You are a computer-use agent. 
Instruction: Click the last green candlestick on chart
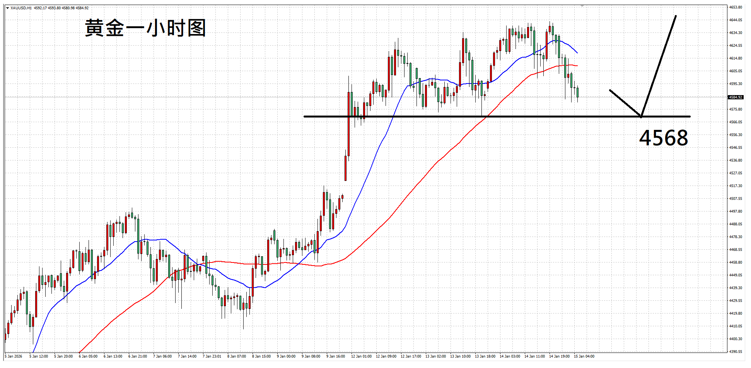pyautogui.click(x=577, y=93)
